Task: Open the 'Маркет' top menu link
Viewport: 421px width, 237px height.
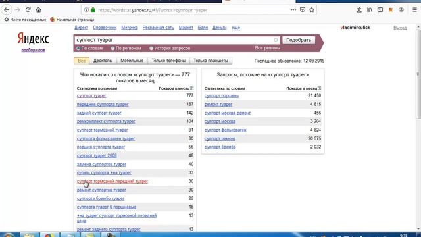Action: [x=186, y=28]
